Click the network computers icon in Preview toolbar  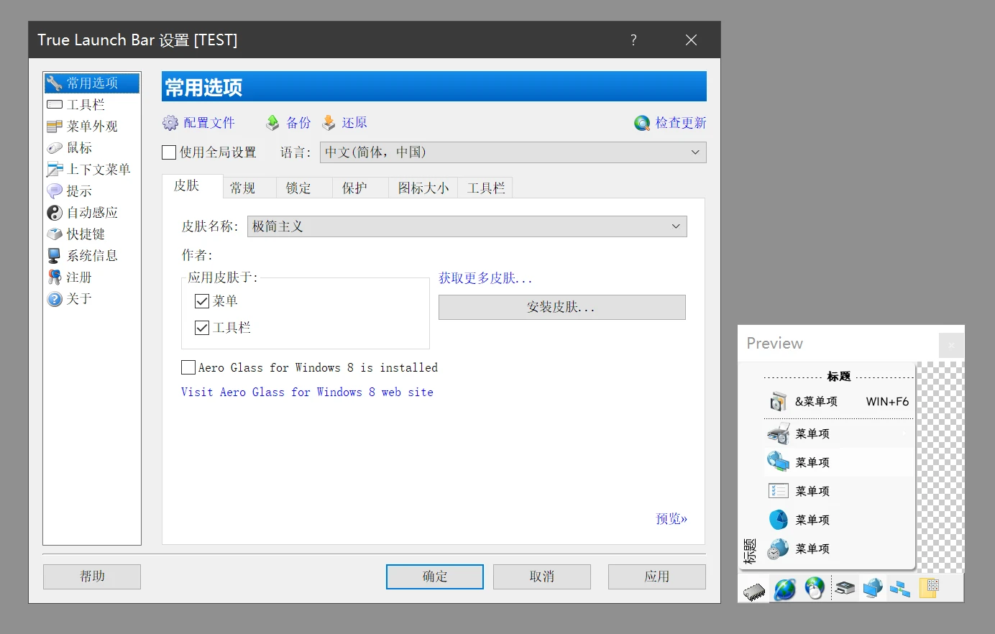[900, 589]
